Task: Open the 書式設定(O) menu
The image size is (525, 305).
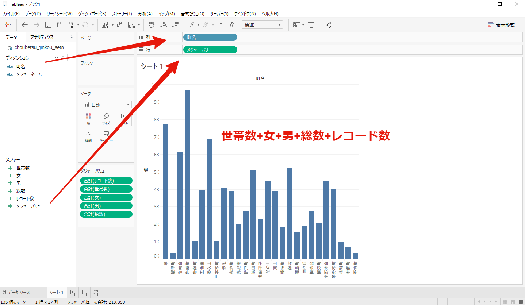Action: [192, 13]
